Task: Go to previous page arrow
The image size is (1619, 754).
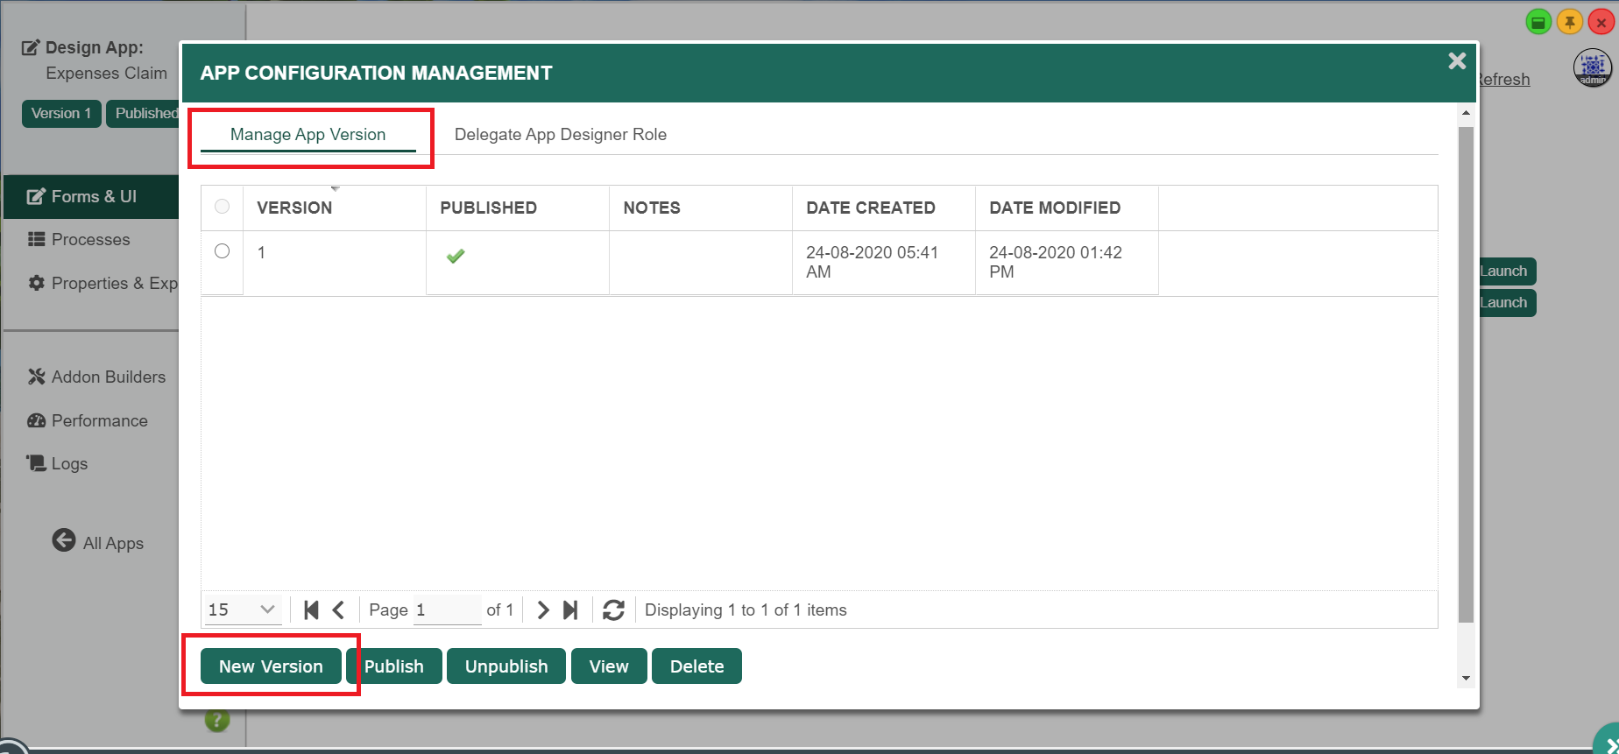Action: click(338, 610)
